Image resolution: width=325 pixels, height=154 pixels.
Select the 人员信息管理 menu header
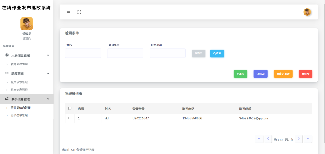pyautogui.click(x=27, y=55)
